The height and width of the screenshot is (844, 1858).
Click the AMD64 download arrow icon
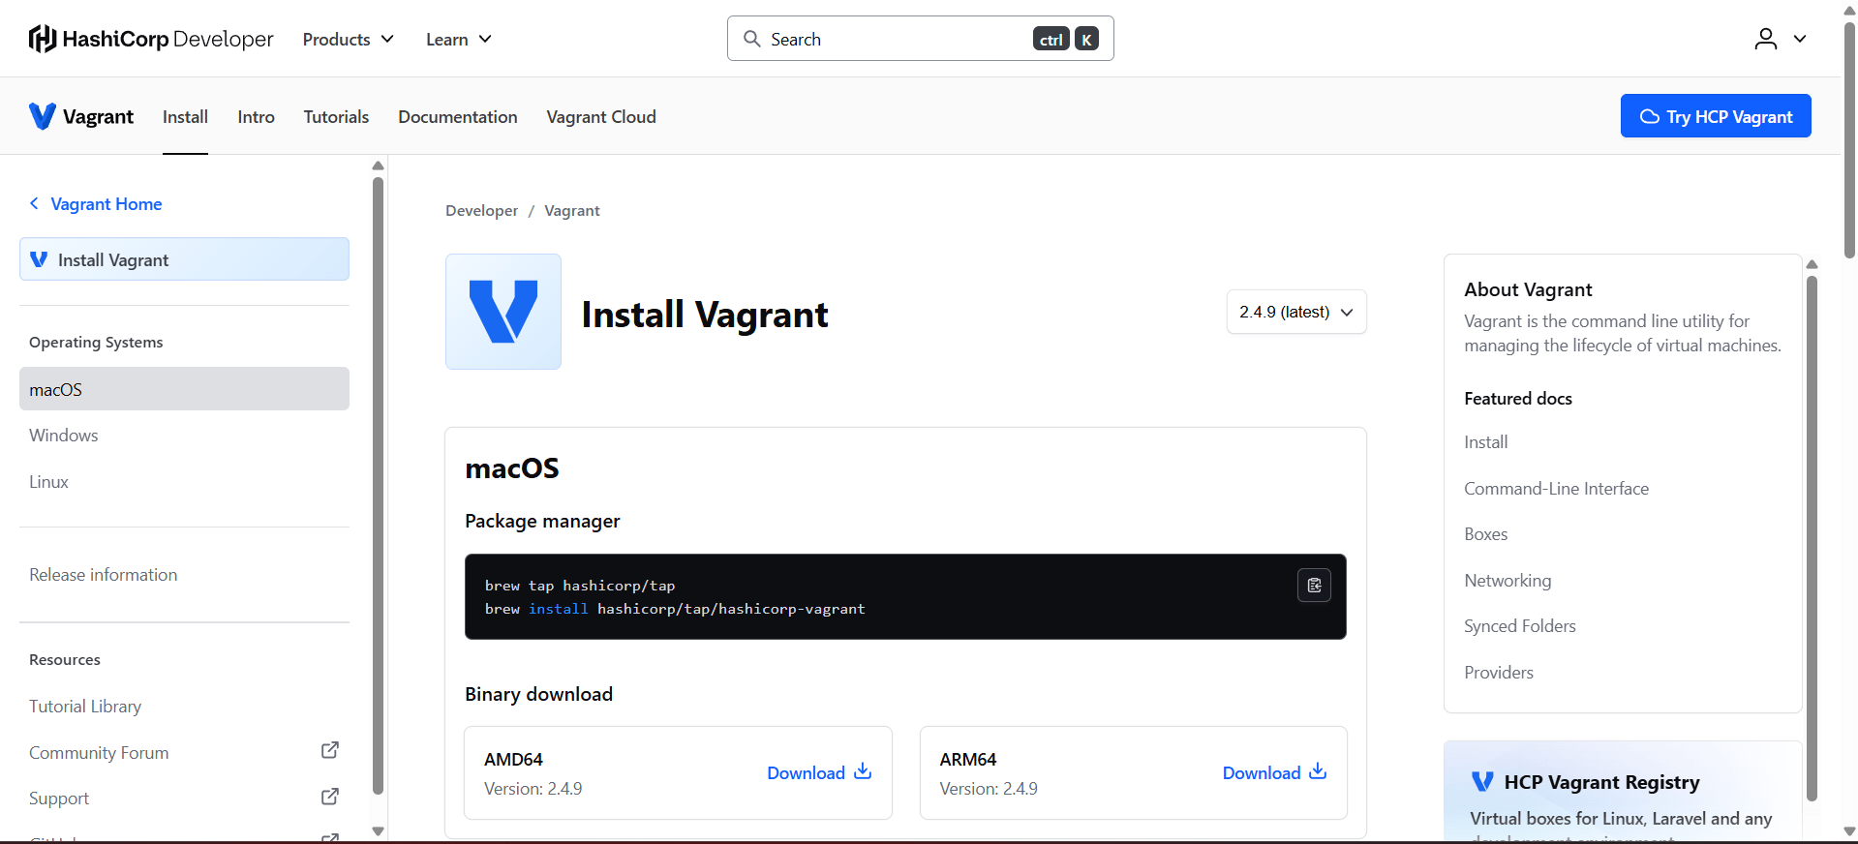pyautogui.click(x=863, y=771)
